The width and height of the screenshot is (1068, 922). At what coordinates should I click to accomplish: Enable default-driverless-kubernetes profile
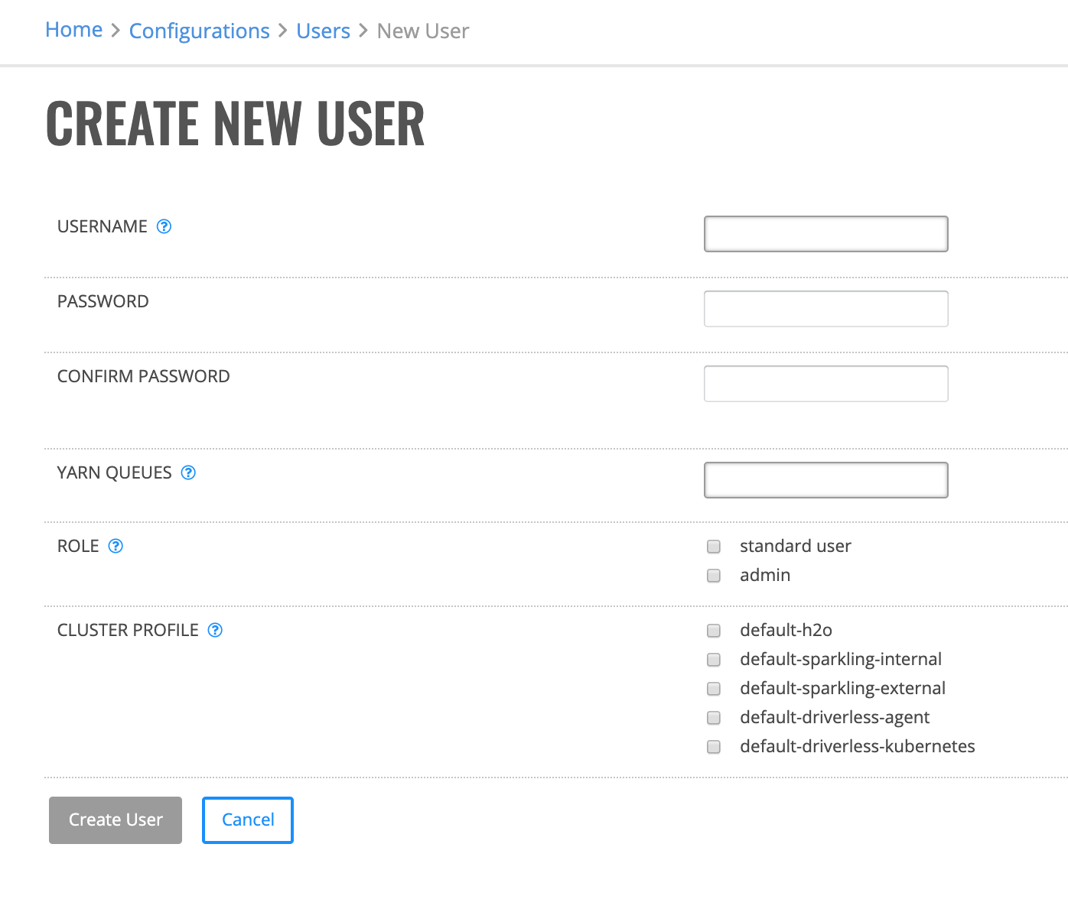(714, 747)
